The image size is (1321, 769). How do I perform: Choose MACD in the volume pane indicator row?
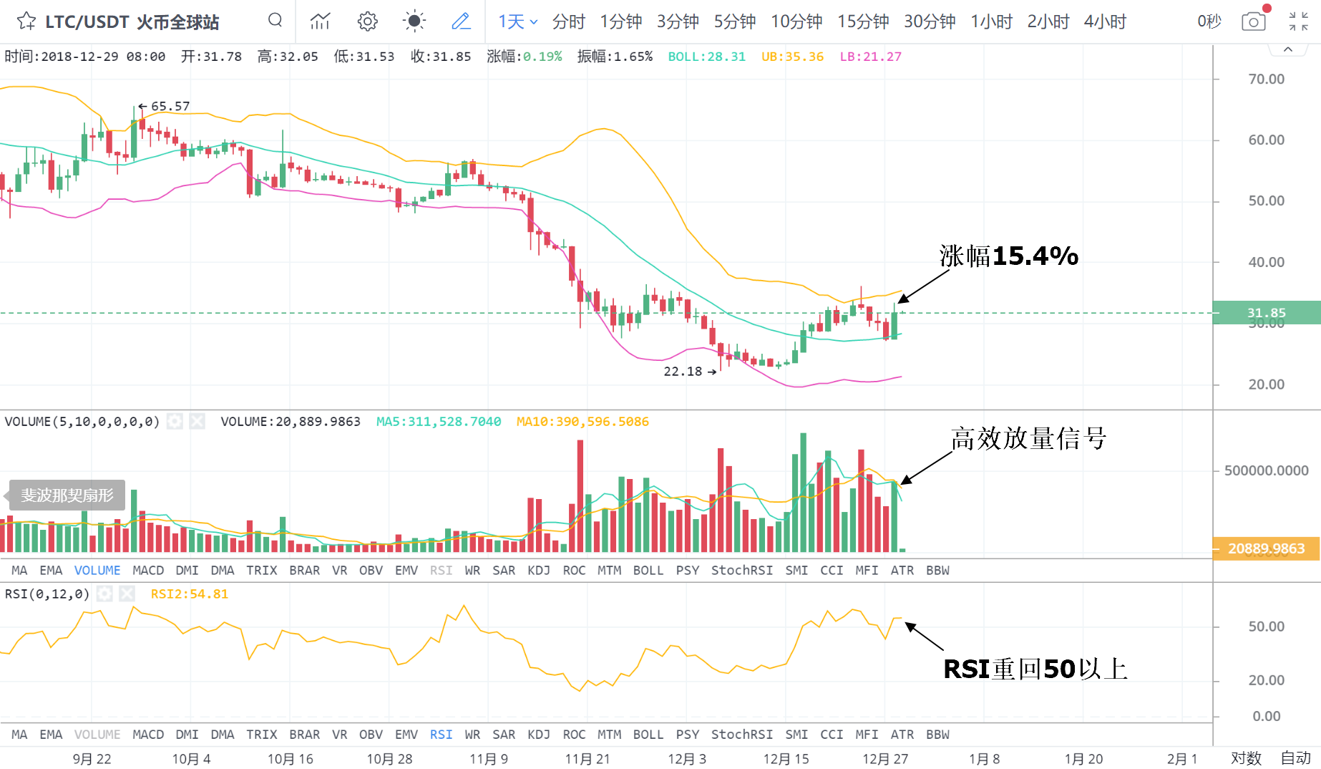148,570
